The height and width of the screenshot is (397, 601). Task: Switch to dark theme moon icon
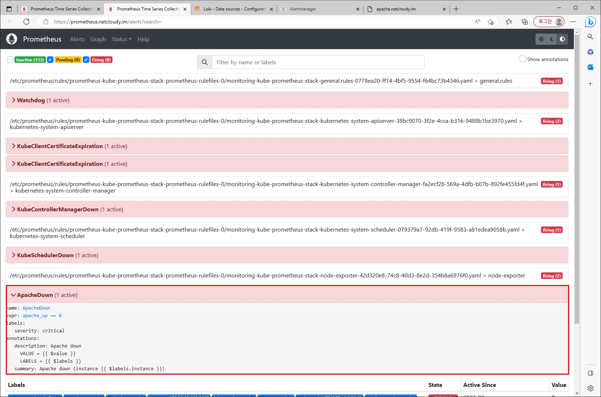tap(552, 39)
